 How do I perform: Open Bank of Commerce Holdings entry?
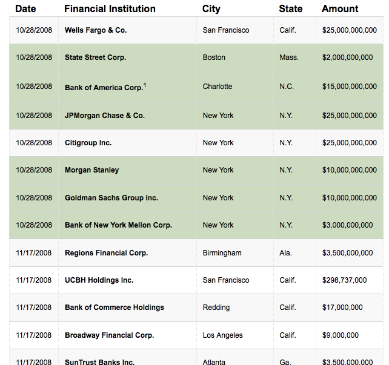click(114, 307)
